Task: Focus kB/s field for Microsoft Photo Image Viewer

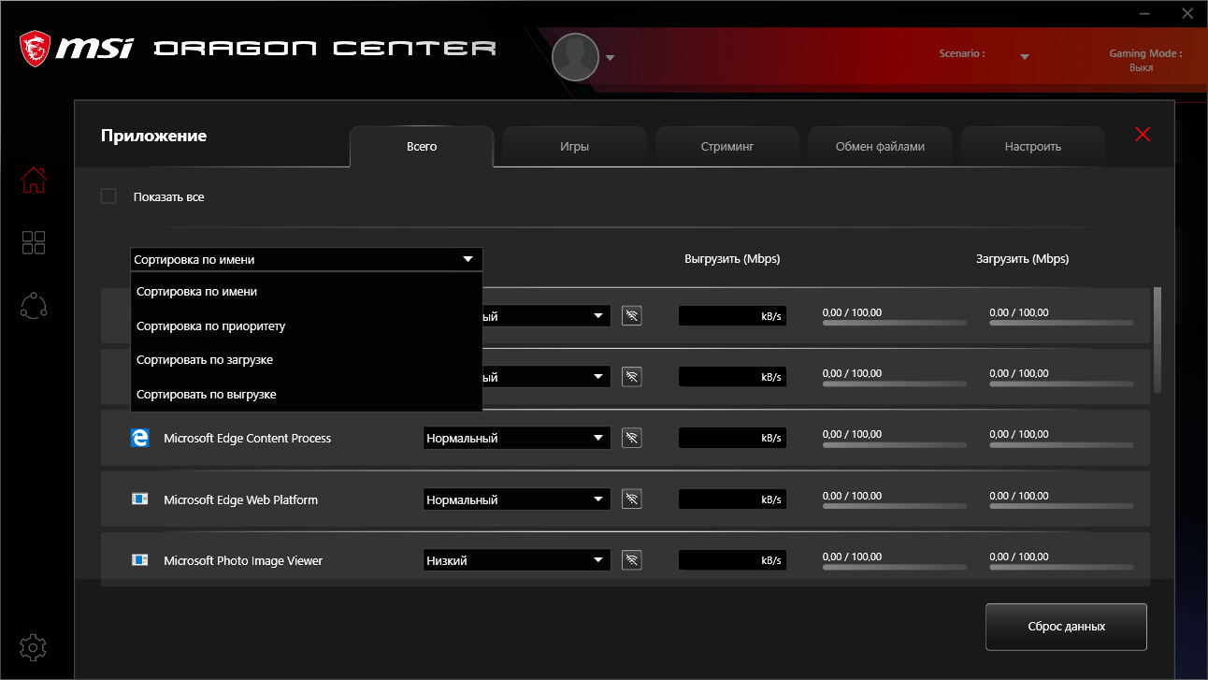Action: (x=732, y=560)
